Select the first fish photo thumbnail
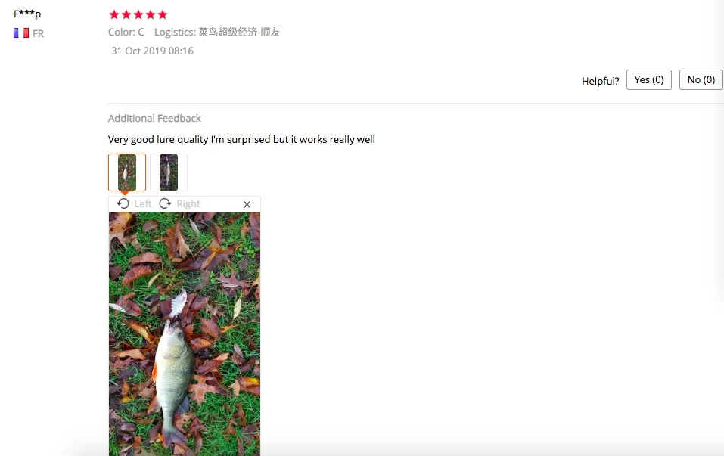Viewport: 724px width, 456px height. tap(127, 172)
